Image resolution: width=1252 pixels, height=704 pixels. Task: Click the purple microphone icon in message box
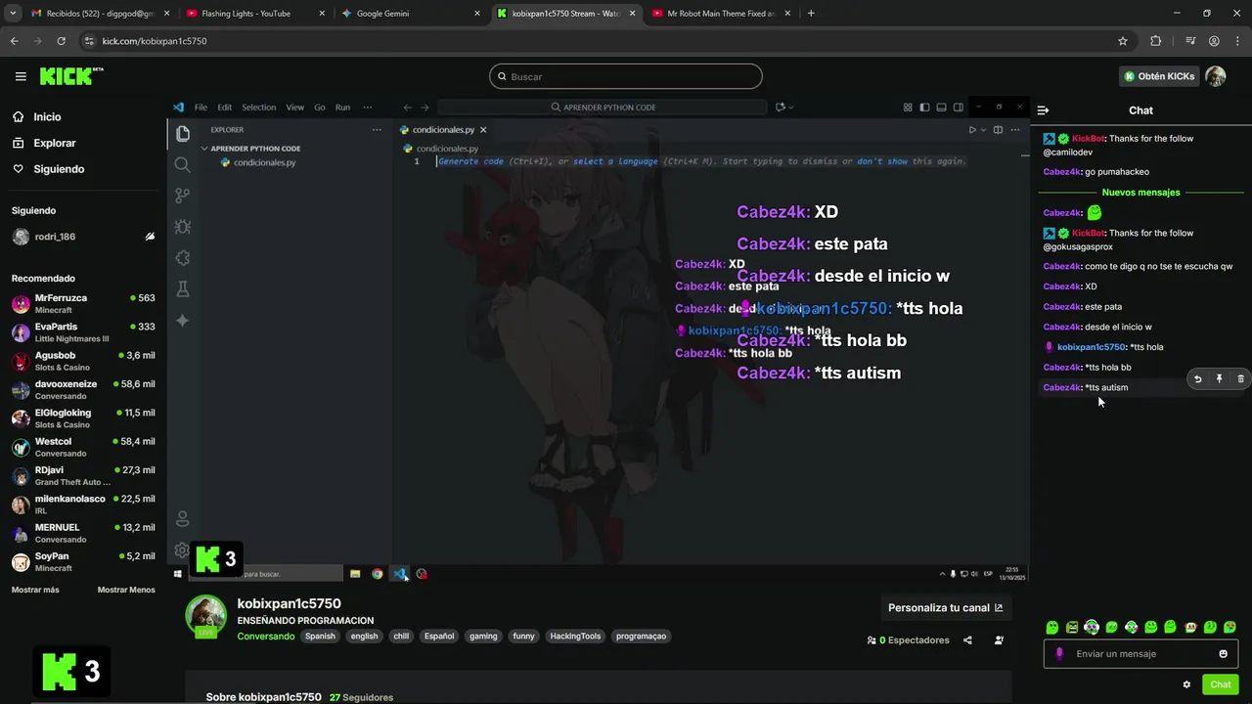[1059, 653]
